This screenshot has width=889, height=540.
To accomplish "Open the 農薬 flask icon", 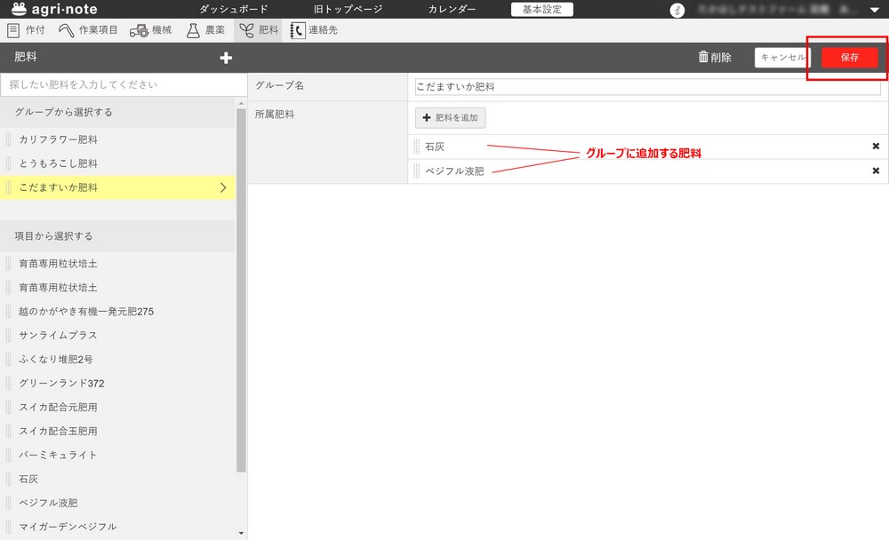I will 193,30.
